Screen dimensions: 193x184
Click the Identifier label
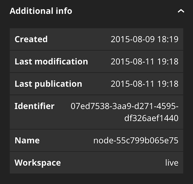[34, 106]
